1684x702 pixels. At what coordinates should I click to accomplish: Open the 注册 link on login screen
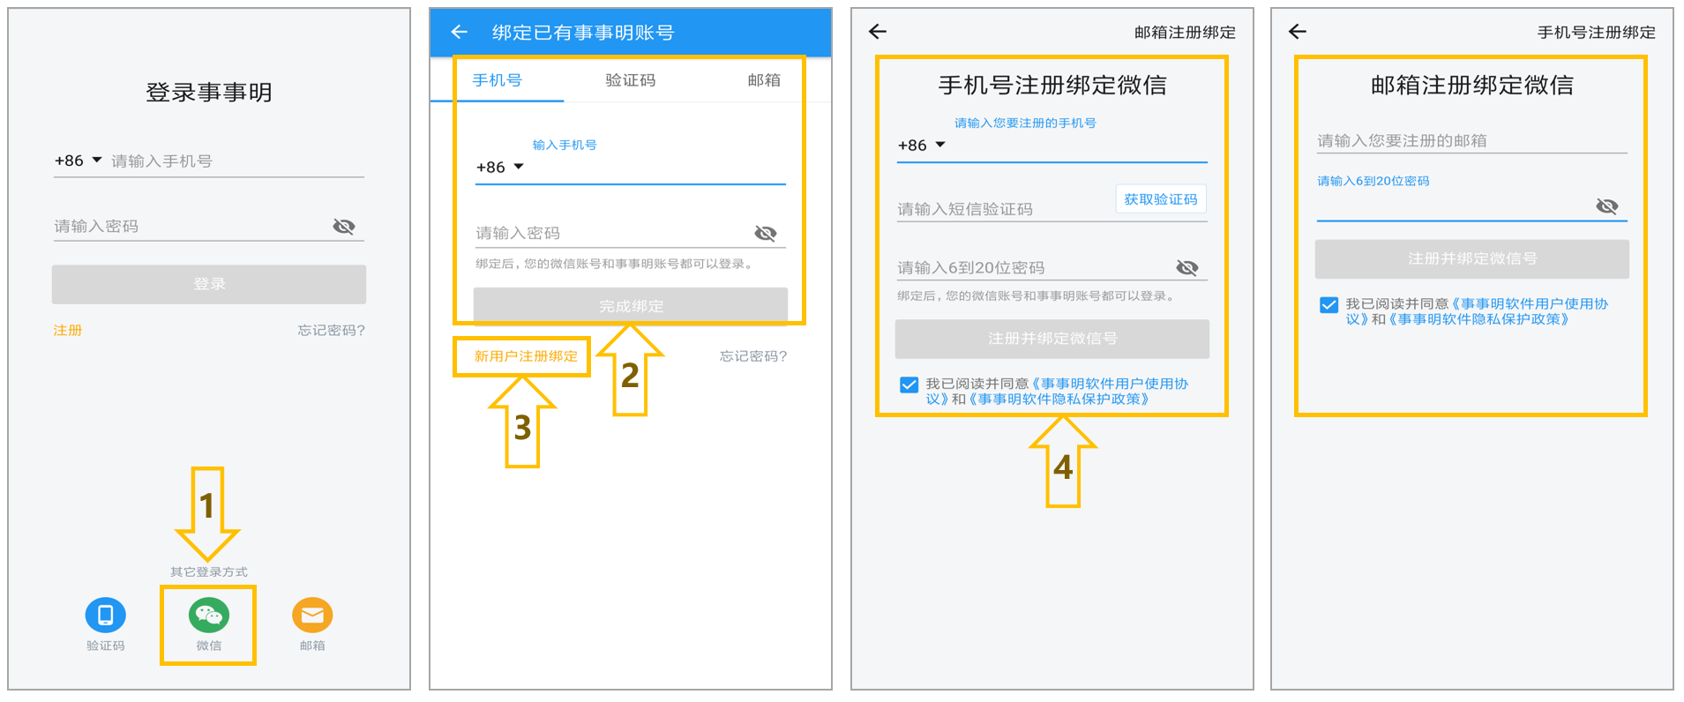click(67, 330)
